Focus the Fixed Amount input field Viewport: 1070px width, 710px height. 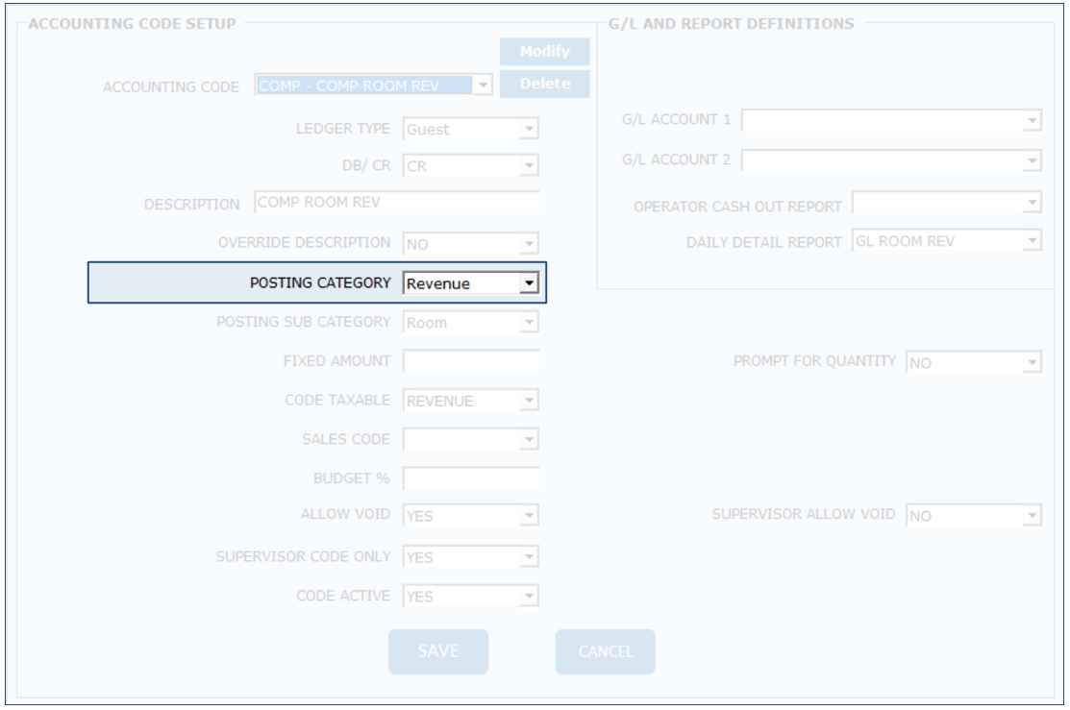(x=471, y=361)
